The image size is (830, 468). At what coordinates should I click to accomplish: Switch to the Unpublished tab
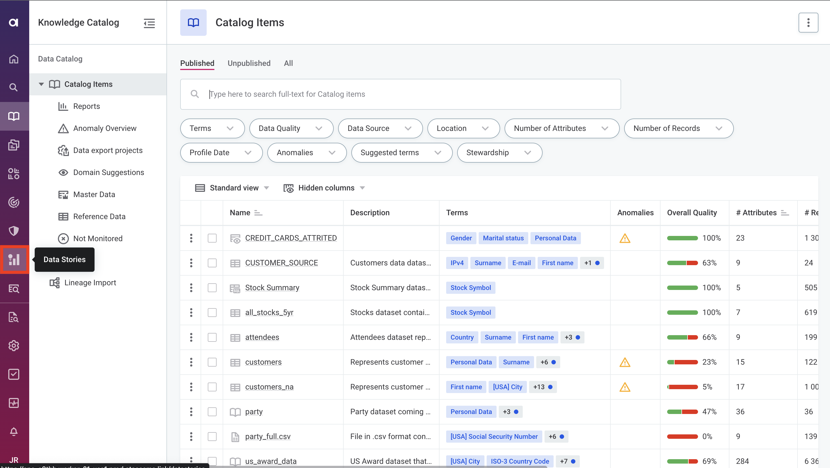coord(249,63)
